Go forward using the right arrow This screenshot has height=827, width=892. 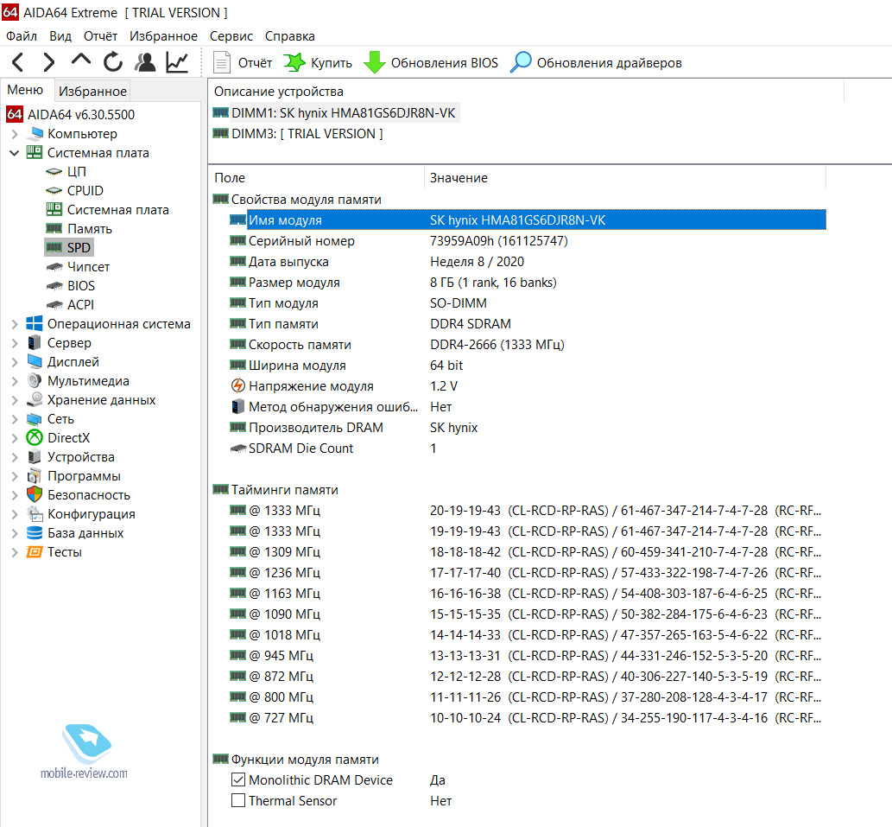pyautogui.click(x=49, y=62)
